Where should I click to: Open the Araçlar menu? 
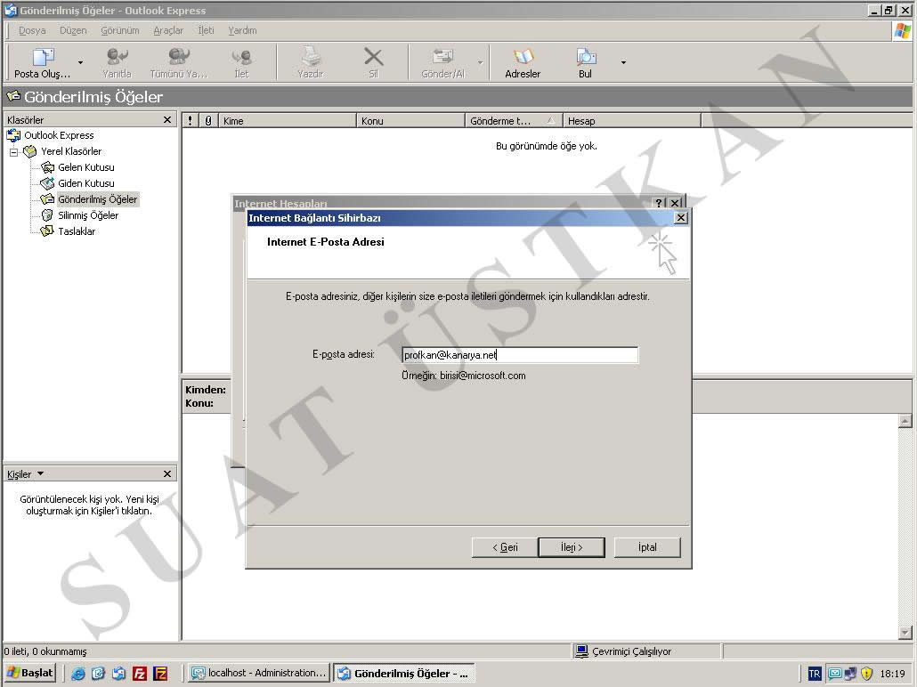point(168,30)
